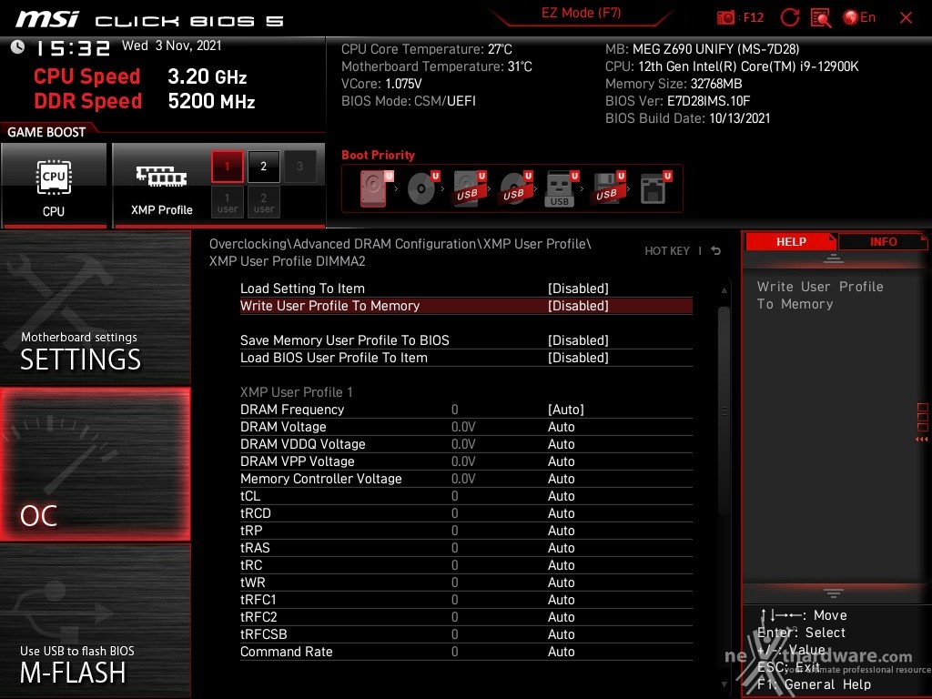The height and width of the screenshot is (699, 932).
Task: Select the optical disc boot device icon
Action: coord(423,188)
